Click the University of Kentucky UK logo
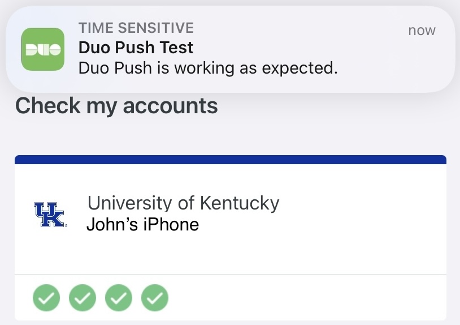This screenshot has width=460, height=325. [x=50, y=215]
